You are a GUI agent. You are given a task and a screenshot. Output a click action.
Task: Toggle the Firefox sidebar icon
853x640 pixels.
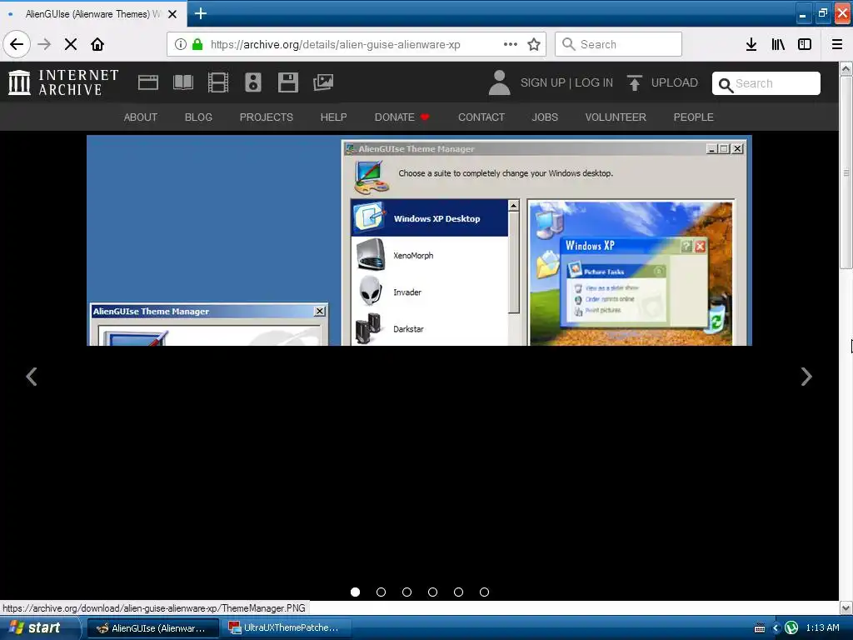click(x=805, y=44)
